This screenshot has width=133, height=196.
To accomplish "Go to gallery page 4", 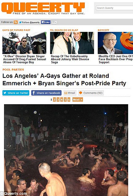I will click(x=62, y=100).
